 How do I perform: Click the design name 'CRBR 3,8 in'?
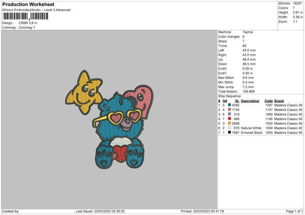28,23
